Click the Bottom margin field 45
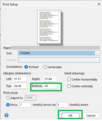Viewport: 102px width, 121px height. pyautogui.click(x=50, y=86)
